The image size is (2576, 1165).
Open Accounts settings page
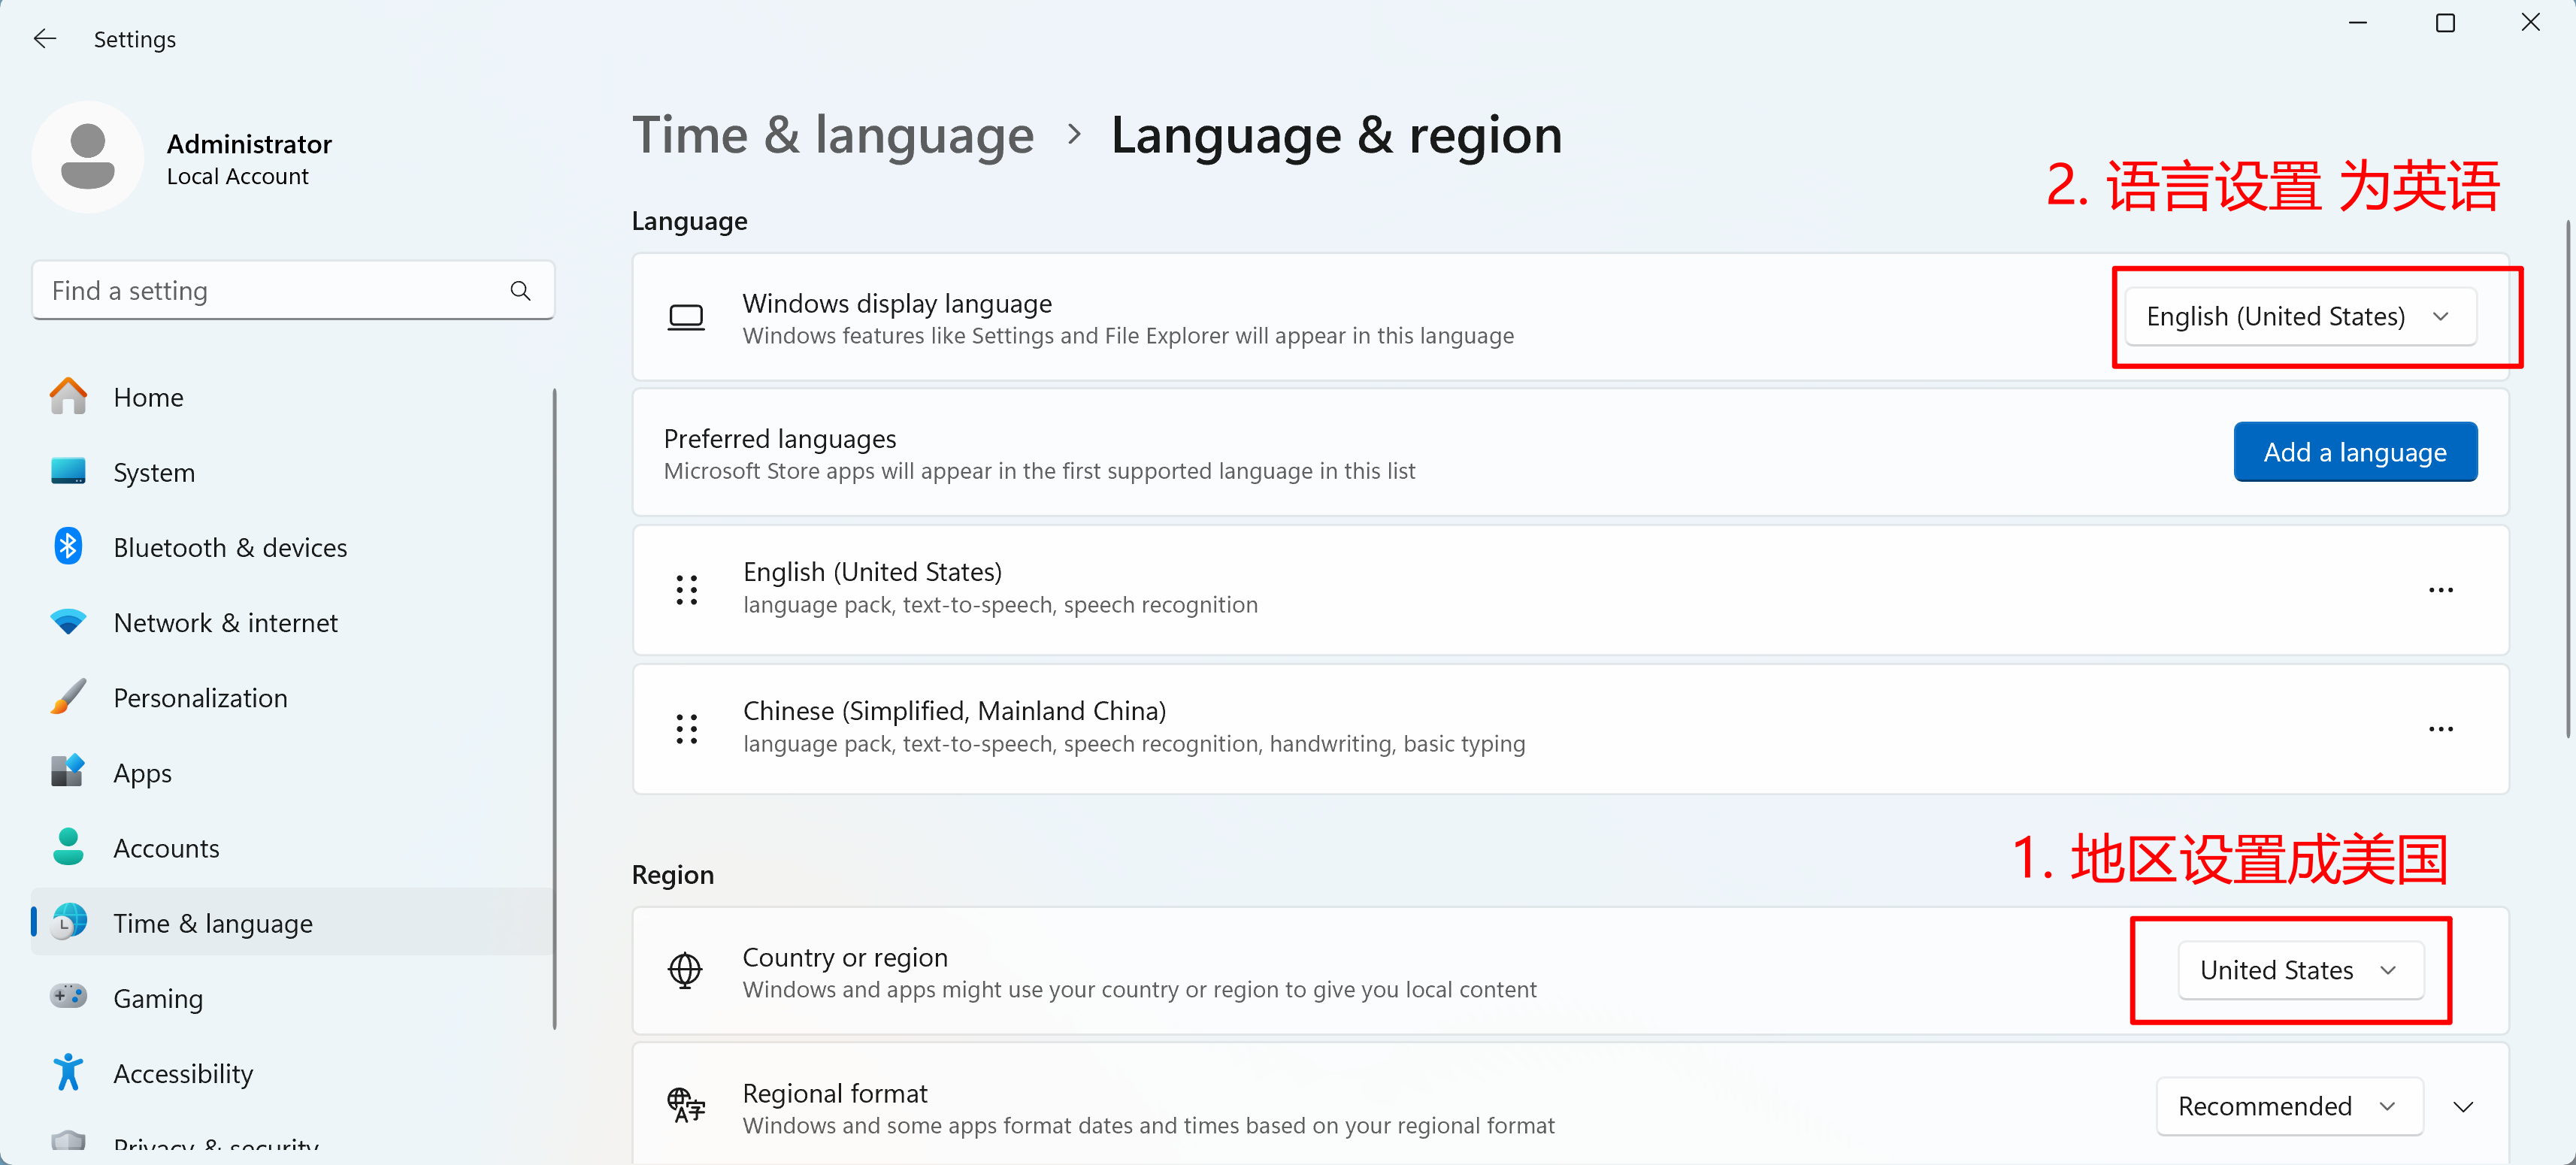coord(292,847)
